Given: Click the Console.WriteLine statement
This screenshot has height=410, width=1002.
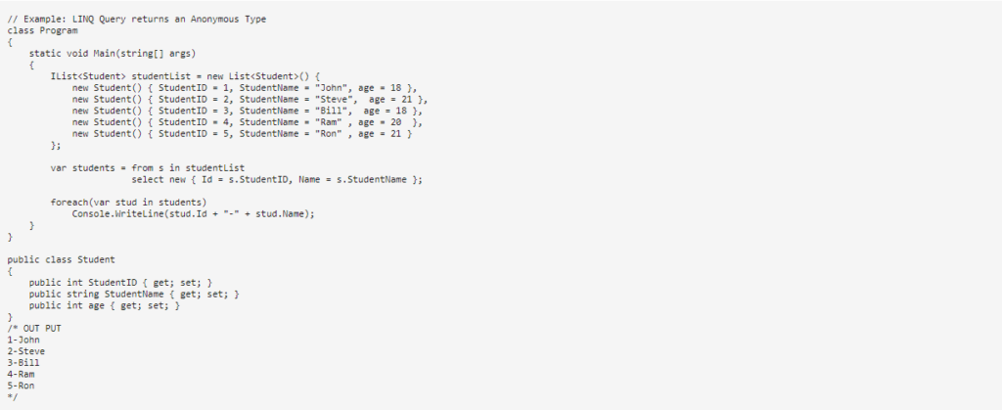Looking at the screenshot, I should [x=194, y=214].
